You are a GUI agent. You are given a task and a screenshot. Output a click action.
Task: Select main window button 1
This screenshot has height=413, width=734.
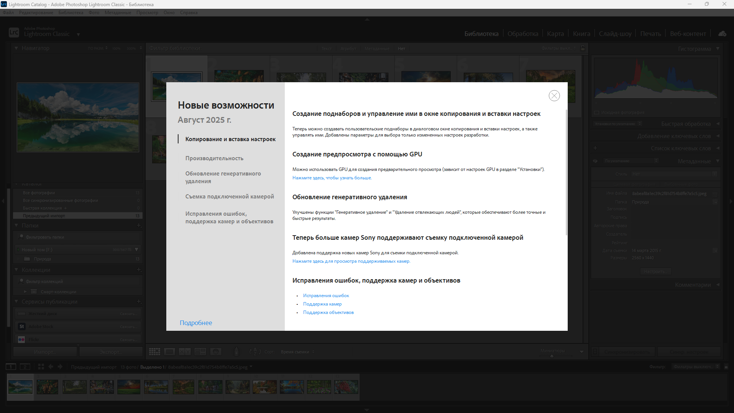pos(11,367)
